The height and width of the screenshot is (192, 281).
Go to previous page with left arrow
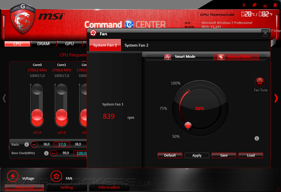4,98
